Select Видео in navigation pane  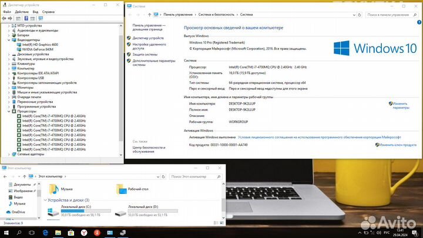pyautogui.click(x=18, y=197)
